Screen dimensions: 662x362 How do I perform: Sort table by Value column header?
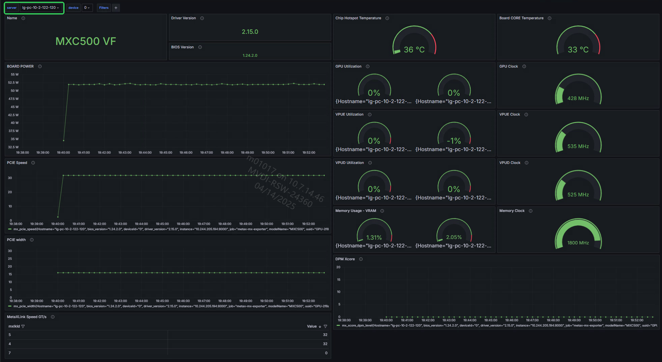point(312,327)
